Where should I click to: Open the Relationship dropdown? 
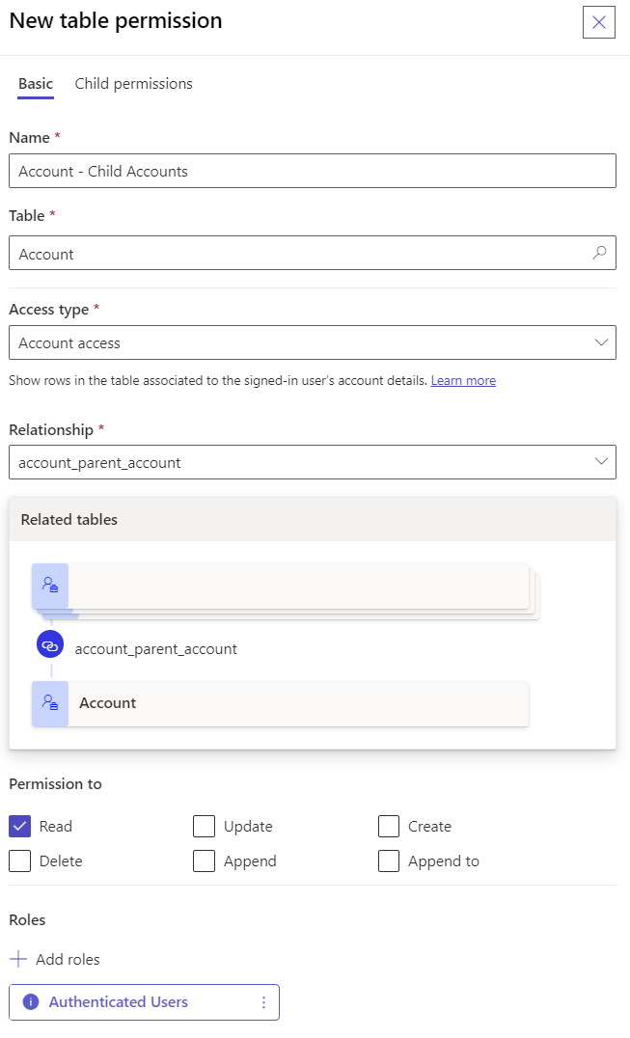(x=314, y=462)
